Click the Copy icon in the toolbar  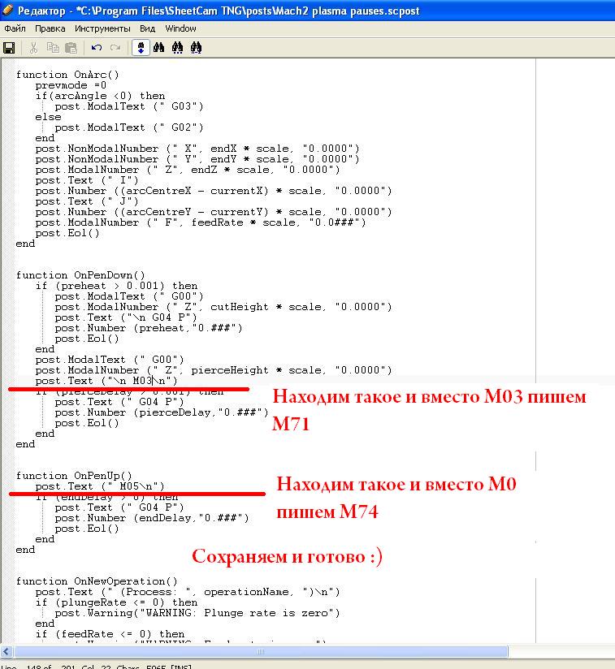pos(53,48)
